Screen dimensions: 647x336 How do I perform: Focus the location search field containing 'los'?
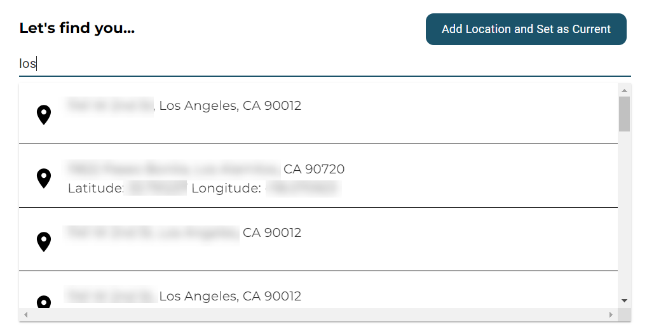coord(325,64)
